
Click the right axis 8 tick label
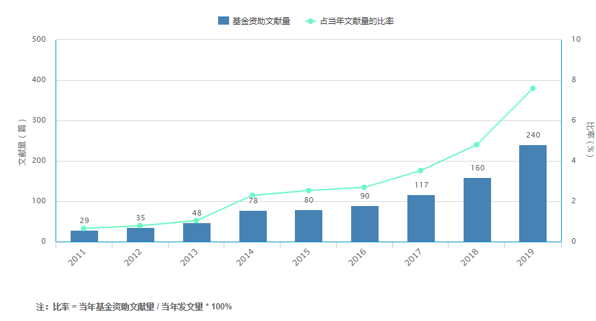[573, 79]
